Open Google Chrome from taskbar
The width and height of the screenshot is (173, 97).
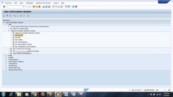[x=35, y=94]
